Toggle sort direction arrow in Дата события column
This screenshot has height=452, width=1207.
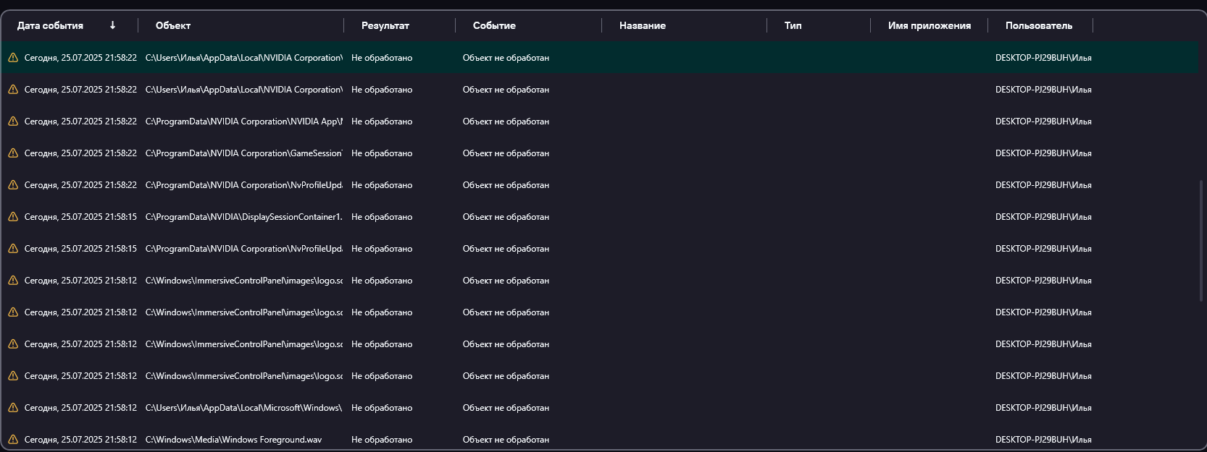pyautogui.click(x=112, y=25)
